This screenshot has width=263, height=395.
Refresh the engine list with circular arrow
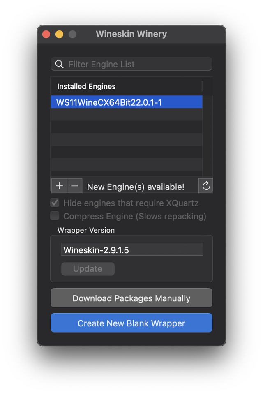point(206,186)
